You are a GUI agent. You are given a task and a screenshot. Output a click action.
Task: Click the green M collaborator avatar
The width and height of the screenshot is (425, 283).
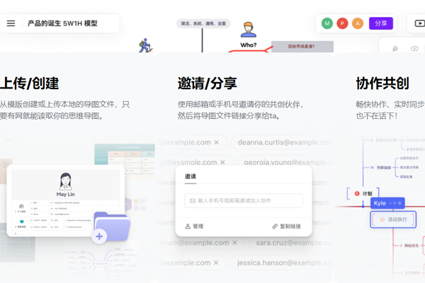[x=327, y=23]
